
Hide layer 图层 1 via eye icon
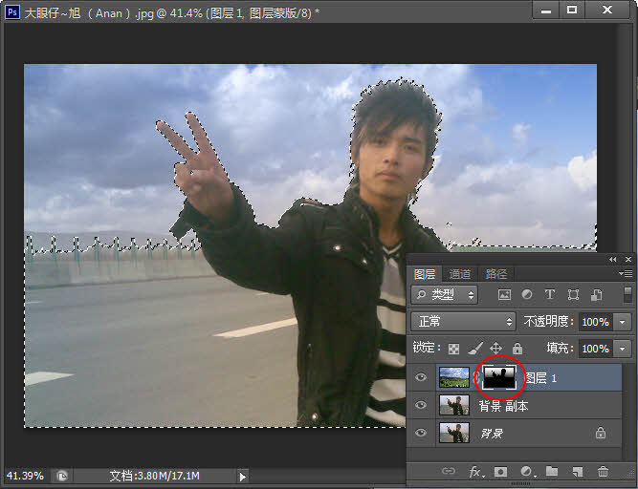[x=421, y=378]
